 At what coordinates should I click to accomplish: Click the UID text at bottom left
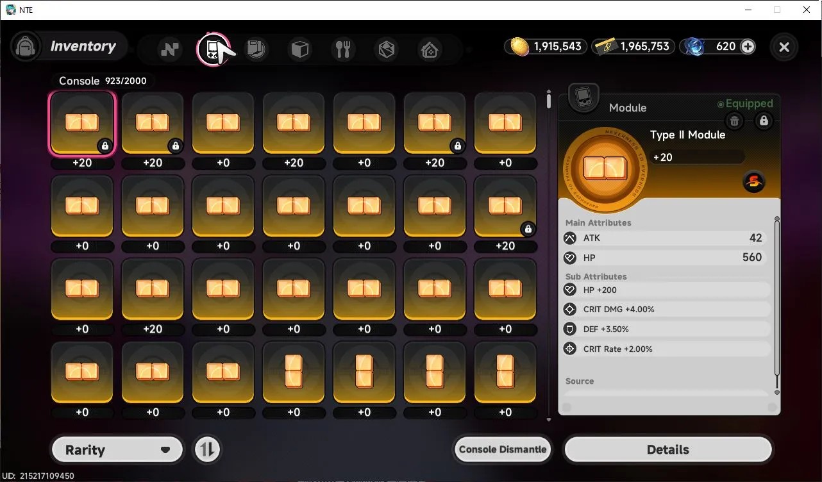pos(39,476)
